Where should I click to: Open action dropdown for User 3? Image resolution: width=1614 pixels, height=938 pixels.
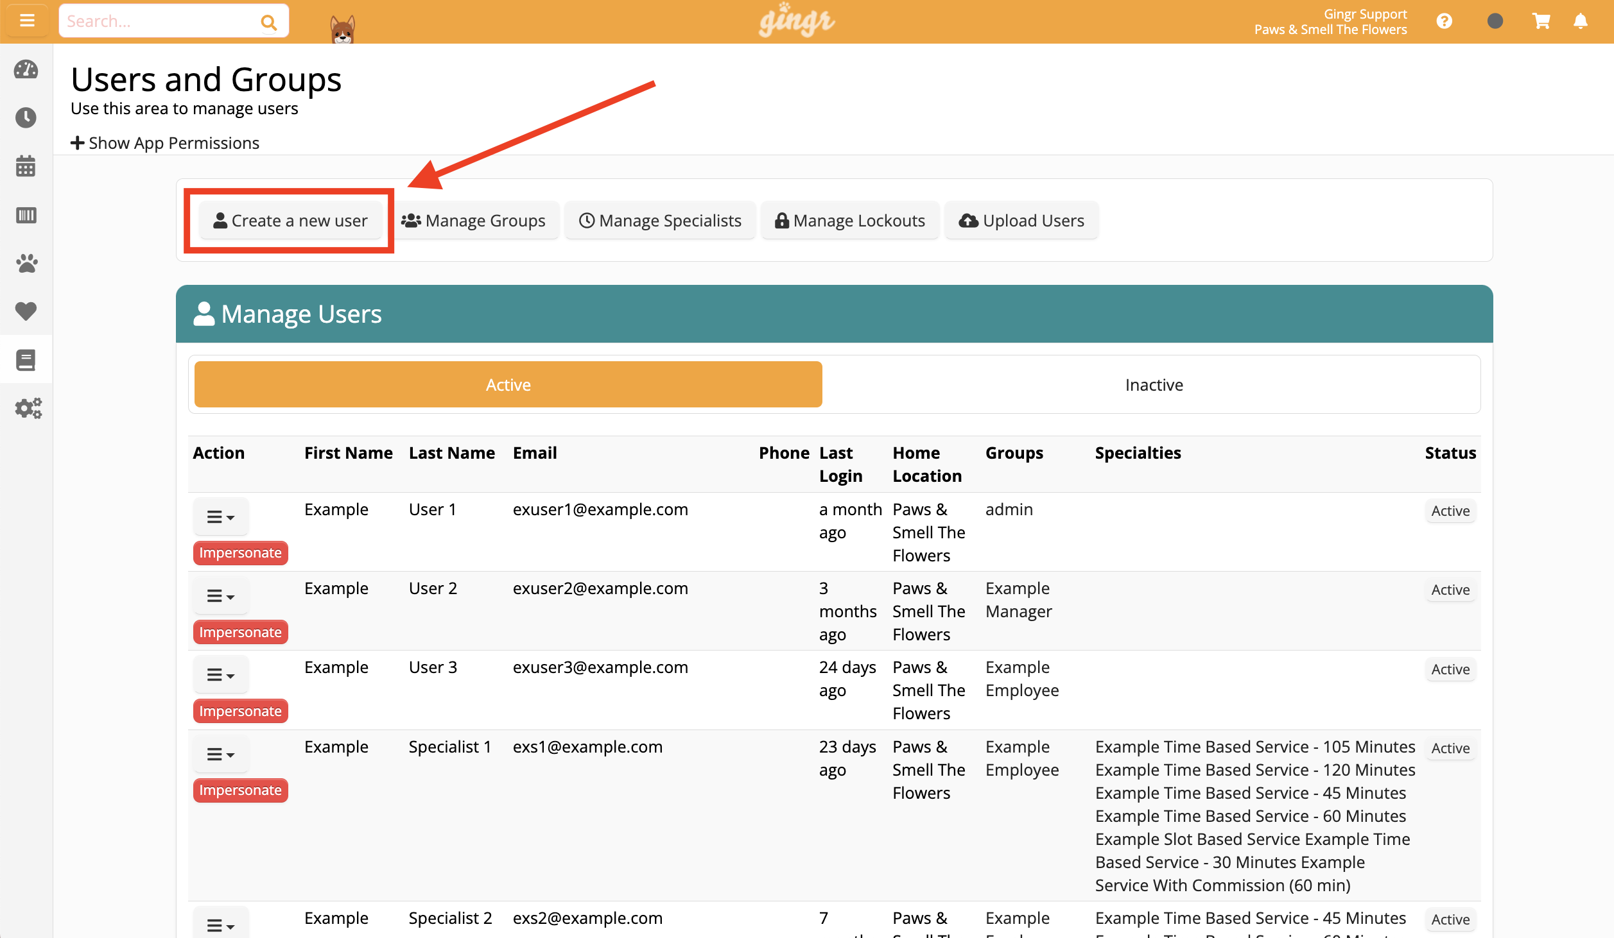pyautogui.click(x=221, y=675)
